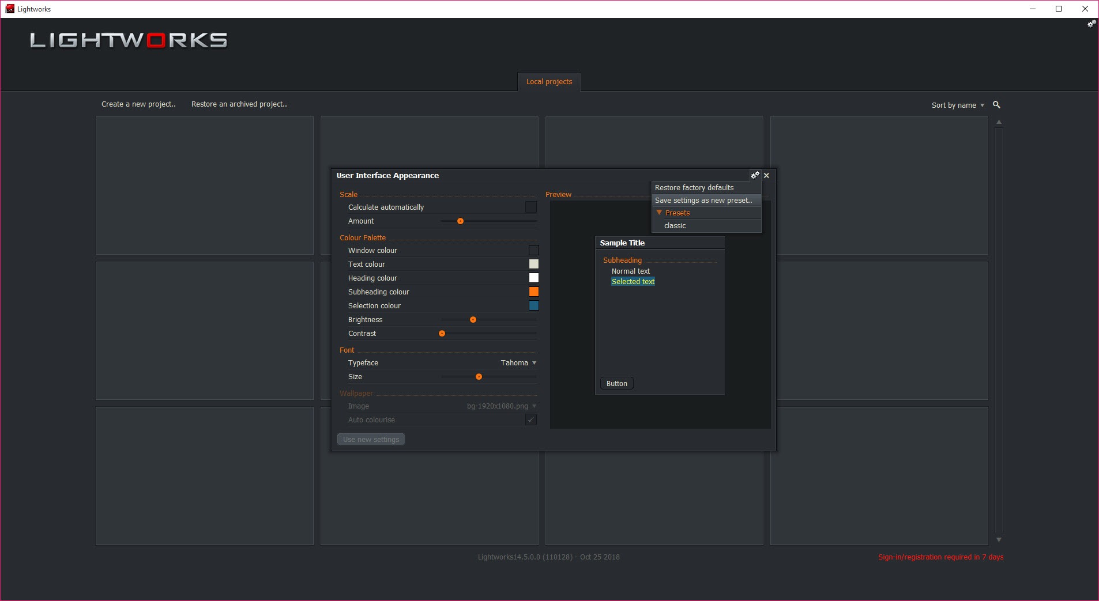Click the 'User Interface Appearance' title bar
Image resolution: width=1099 pixels, height=601 pixels.
coord(541,175)
